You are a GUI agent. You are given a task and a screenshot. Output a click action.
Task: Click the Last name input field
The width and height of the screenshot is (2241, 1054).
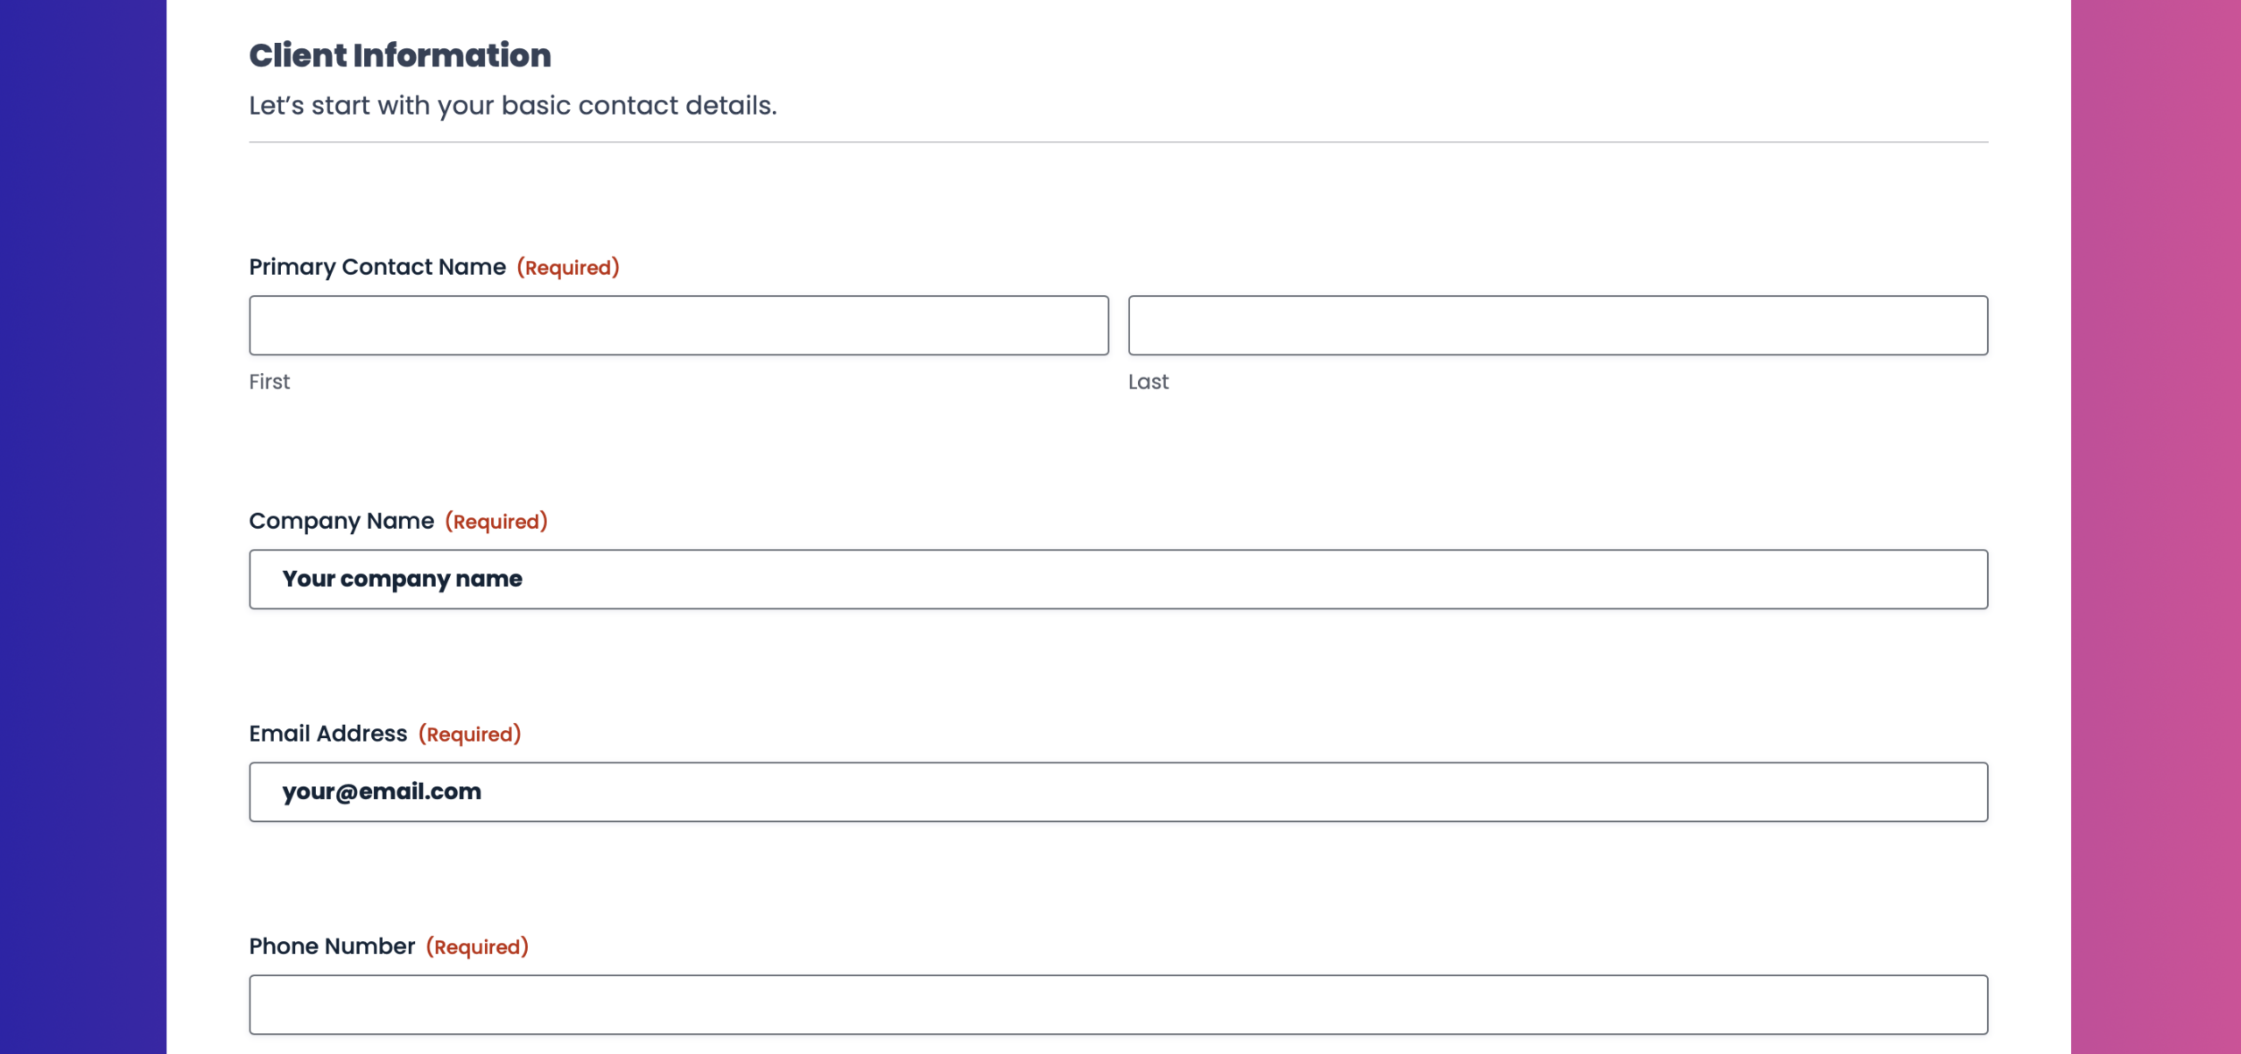click(1557, 325)
